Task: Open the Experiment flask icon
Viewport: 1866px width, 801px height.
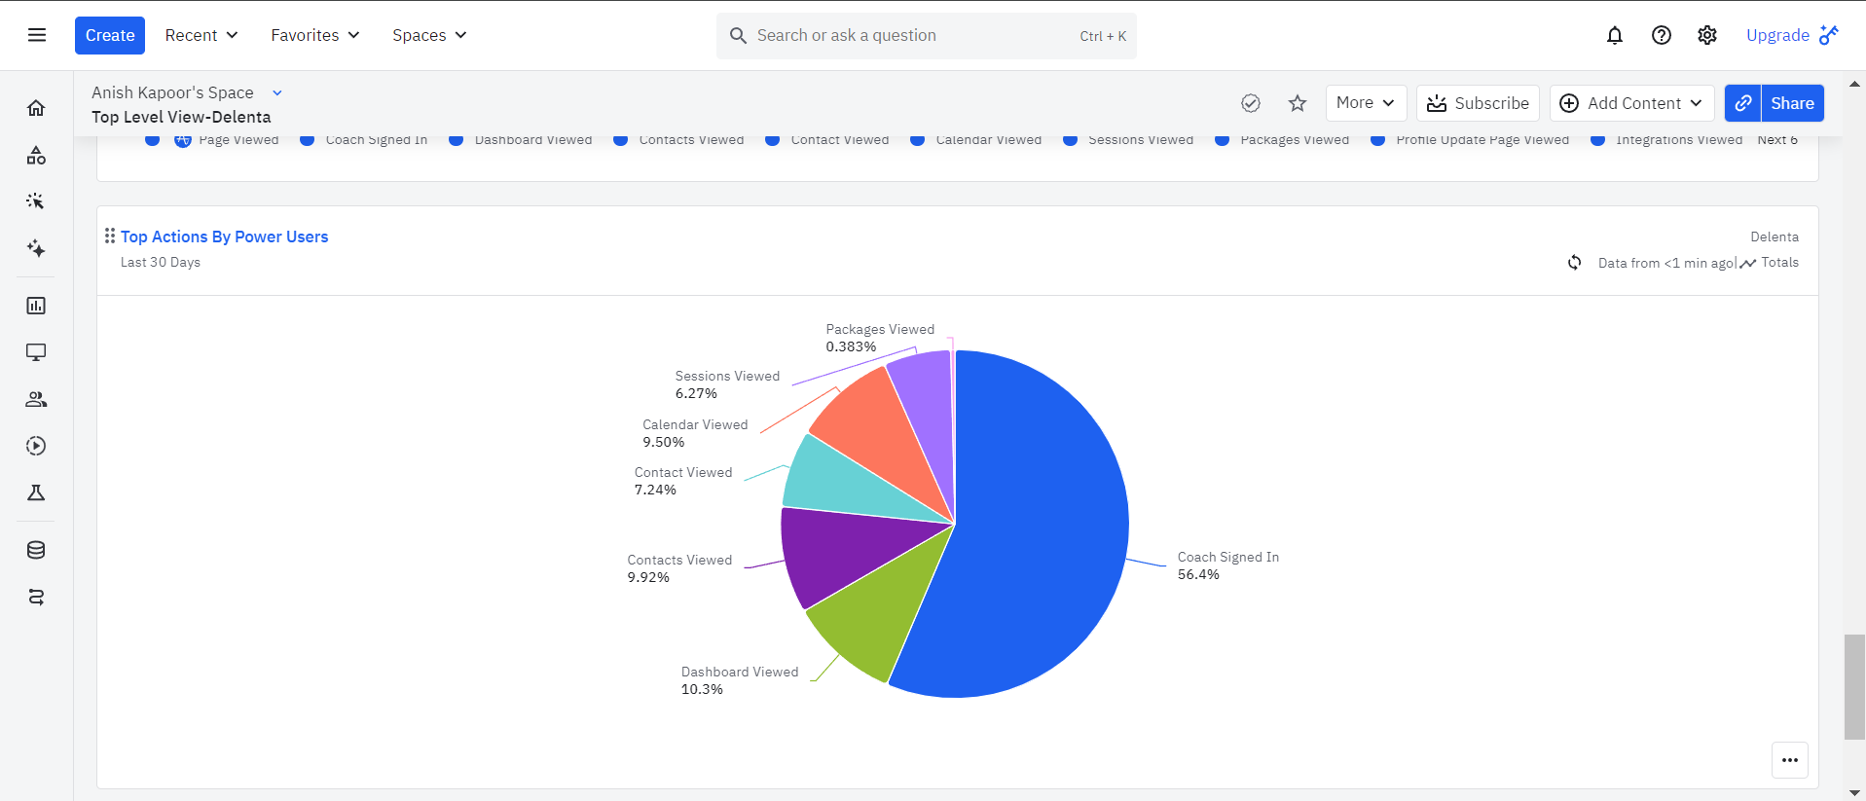Action: [36, 492]
